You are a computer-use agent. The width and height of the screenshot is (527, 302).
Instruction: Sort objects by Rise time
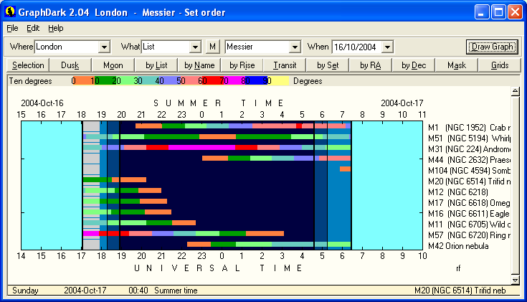[242, 65]
